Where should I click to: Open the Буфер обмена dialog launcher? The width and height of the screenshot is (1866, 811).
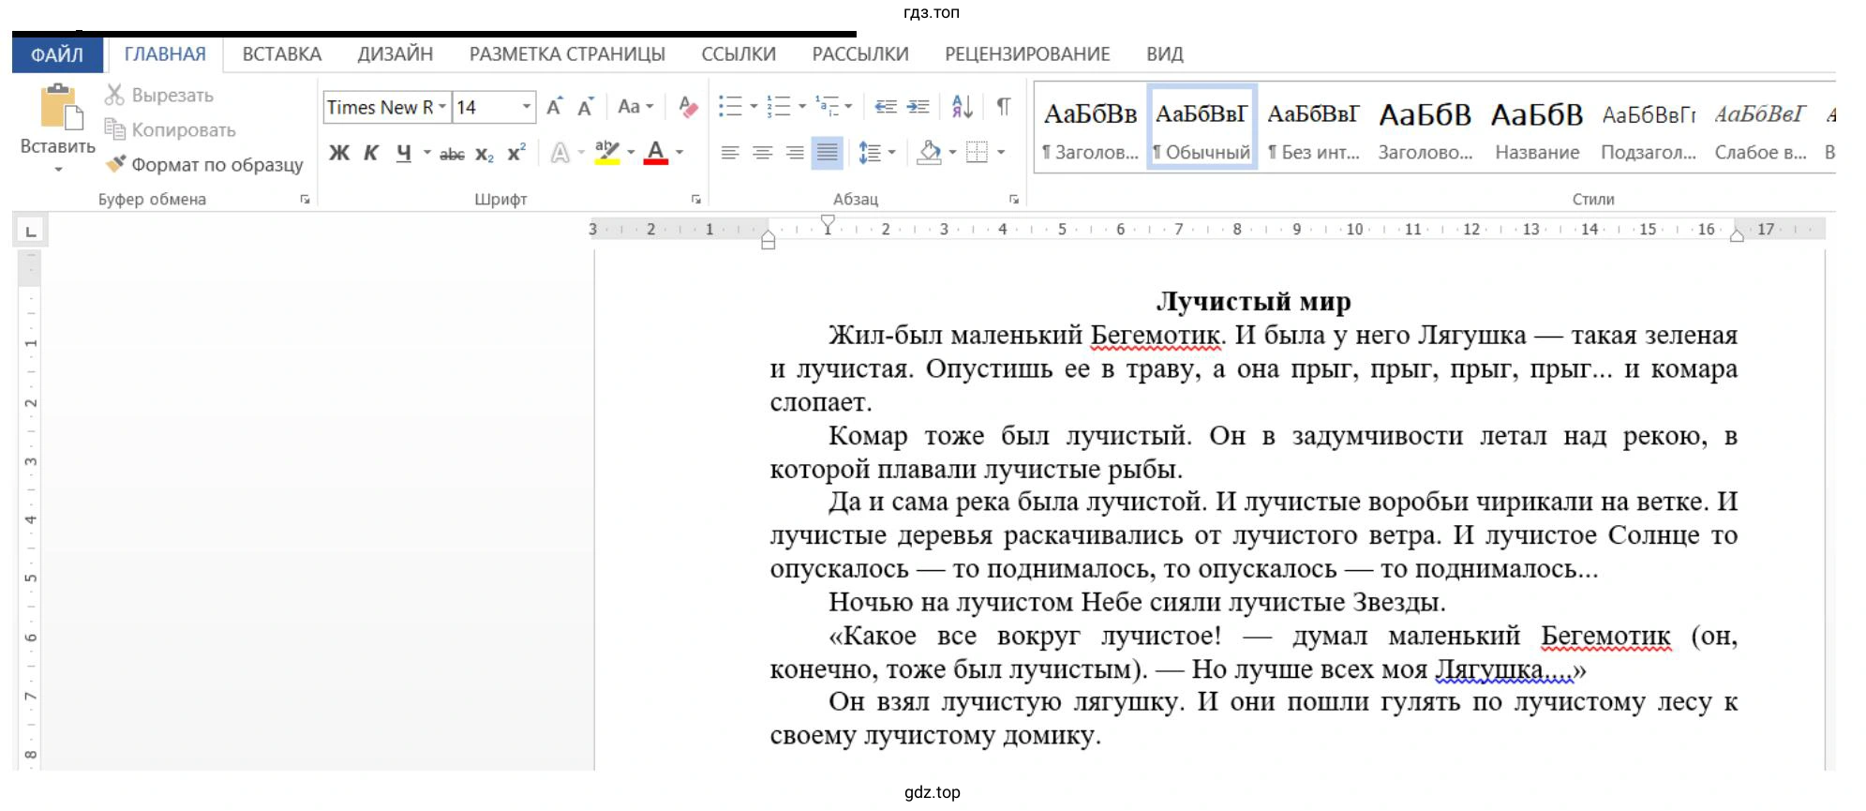[x=305, y=199]
